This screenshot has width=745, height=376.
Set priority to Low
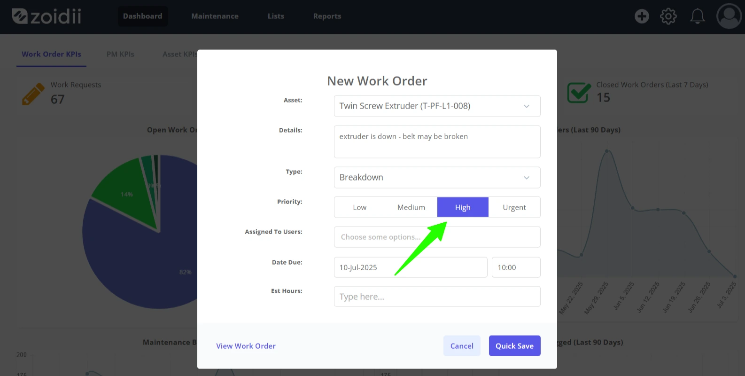click(x=360, y=207)
